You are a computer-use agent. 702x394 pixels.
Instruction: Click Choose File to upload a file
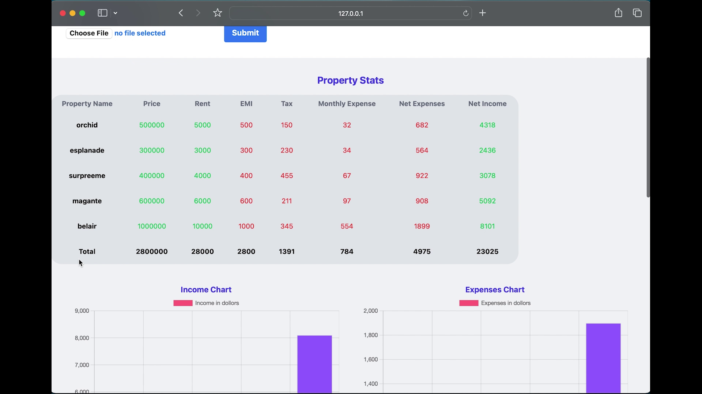pyautogui.click(x=88, y=33)
